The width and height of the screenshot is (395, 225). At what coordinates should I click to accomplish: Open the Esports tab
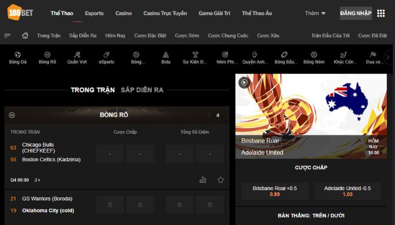[94, 13]
